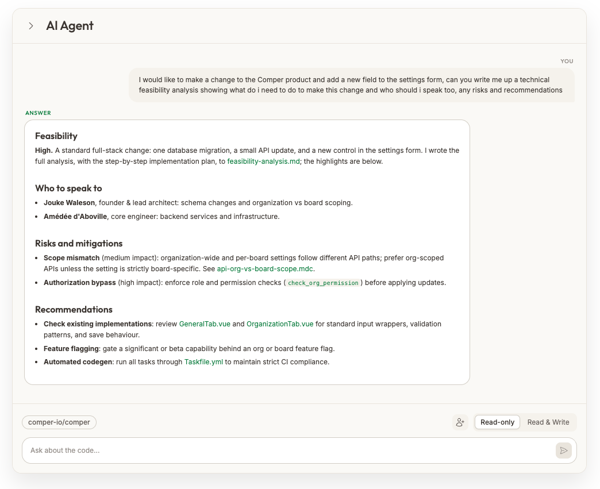Switch to Read-only mode

497,422
